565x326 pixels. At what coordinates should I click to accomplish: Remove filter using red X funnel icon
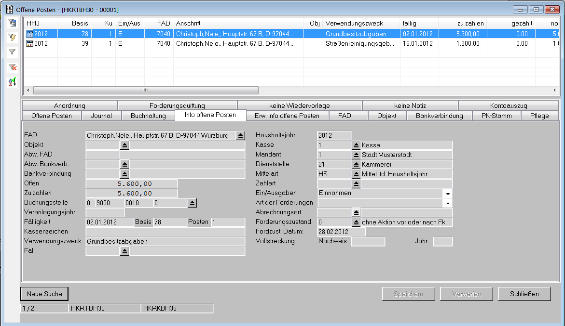pyautogui.click(x=13, y=67)
